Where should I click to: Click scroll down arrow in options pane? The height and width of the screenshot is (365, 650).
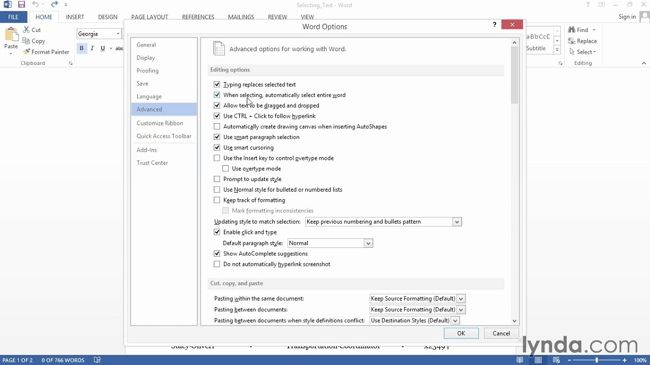point(514,320)
